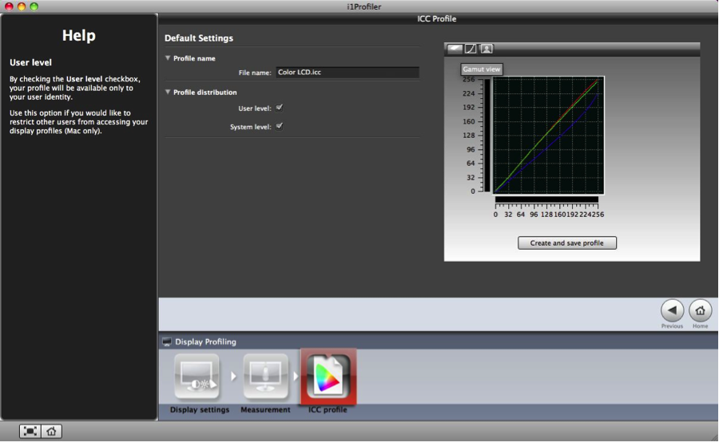The image size is (719, 442).
Task: Switch to the Gamut view tab
Action: point(455,49)
